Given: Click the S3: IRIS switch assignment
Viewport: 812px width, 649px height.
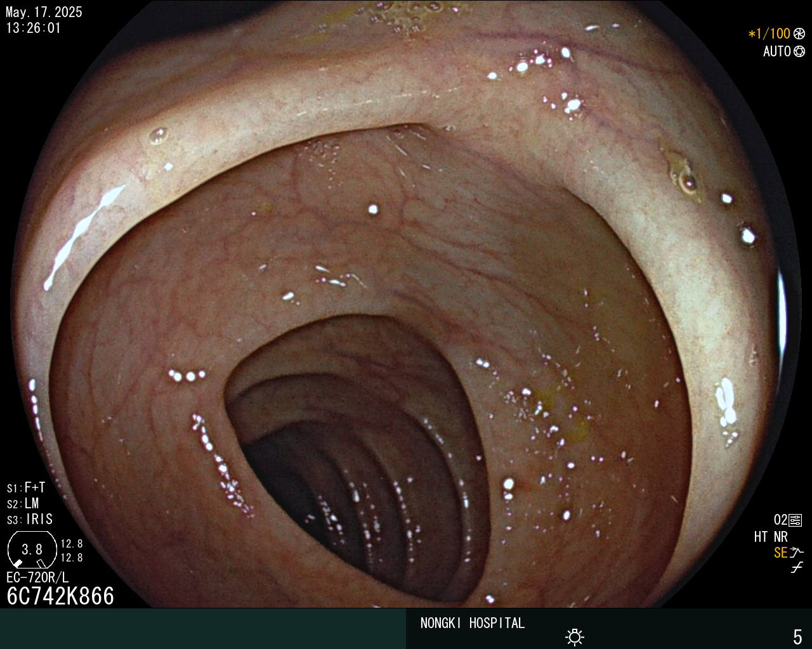Looking at the screenshot, I should (30, 520).
